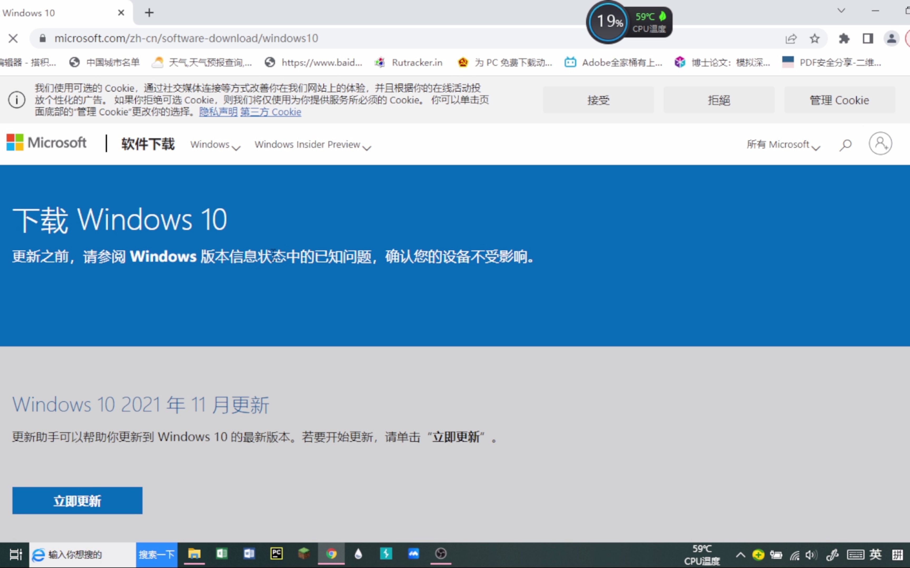
Task: Open the blue cloud app in taskbar
Action: [413, 554]
